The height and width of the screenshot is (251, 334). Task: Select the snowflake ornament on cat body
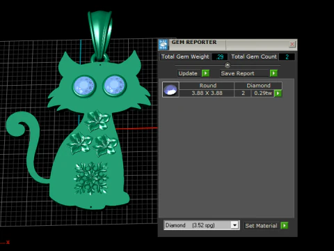91,178
